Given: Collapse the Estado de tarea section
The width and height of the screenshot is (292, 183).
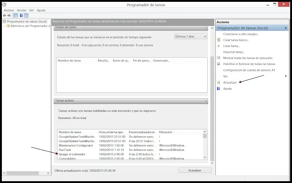Looking at the screenshot, I should click(x=206, y=28).
